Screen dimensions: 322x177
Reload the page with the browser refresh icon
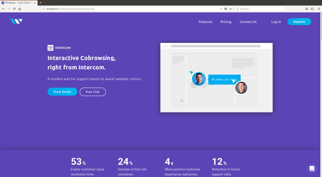point(14,9)
